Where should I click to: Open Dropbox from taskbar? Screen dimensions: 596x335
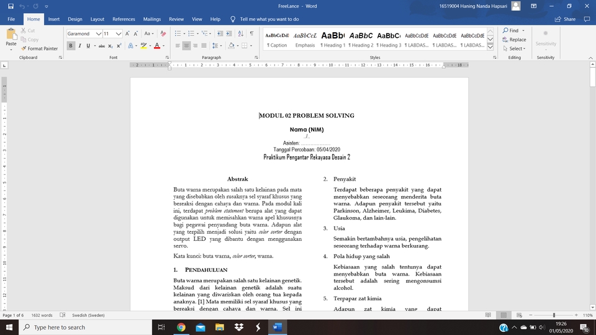tap(238, 327)
